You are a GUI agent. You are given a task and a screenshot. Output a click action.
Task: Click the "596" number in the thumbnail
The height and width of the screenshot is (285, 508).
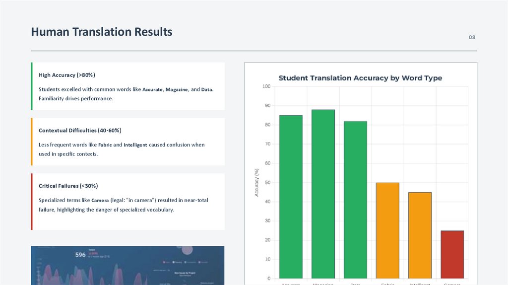click(x=80, y=255)
